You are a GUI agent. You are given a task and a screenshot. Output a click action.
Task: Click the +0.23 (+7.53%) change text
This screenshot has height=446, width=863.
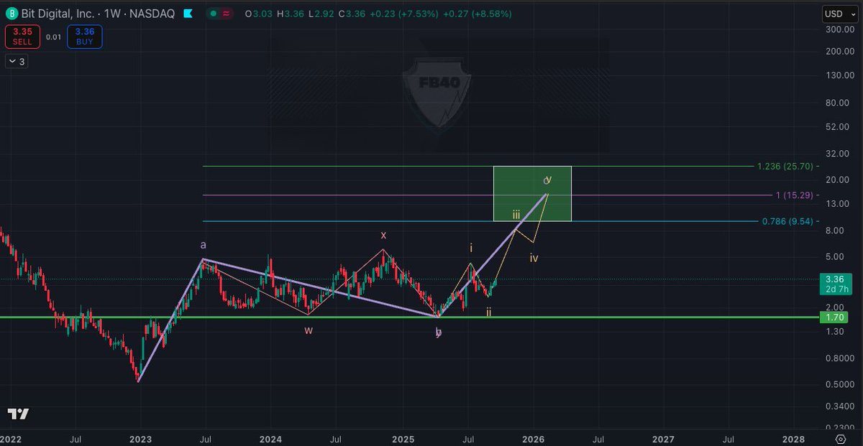[403, 14]
